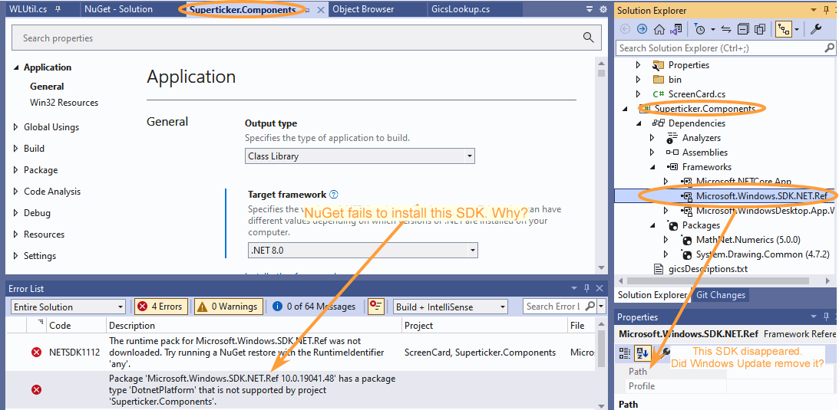Expand the Global Usings section
Viewport: 839px width, 410px height.
coord(15,127)
